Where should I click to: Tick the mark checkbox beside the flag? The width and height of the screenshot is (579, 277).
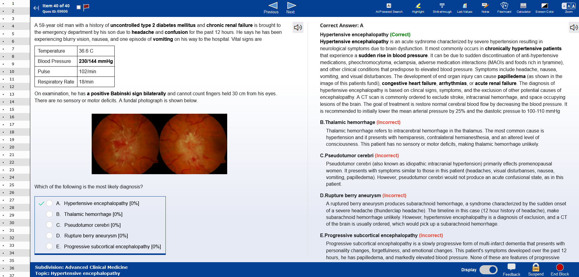[x=79, y=7]
